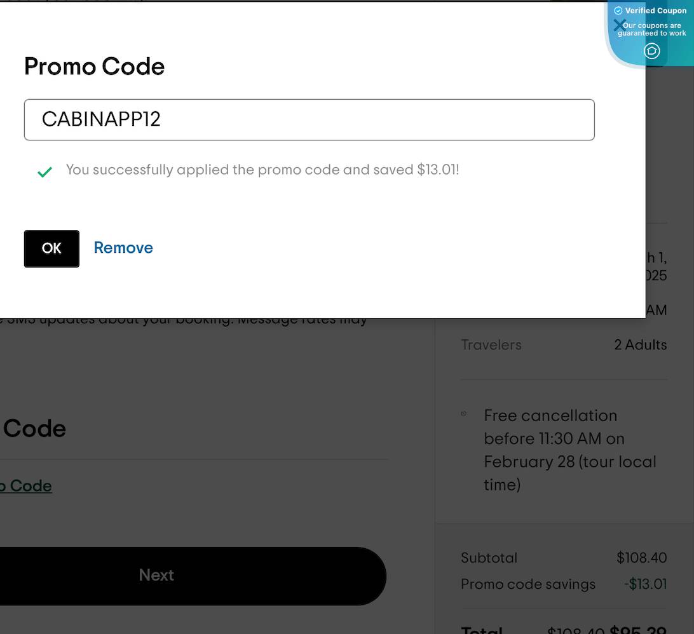This screenshot has width=694, height=634.
Task: Click the Promo Code input field
Action: pyautogui.click(x=309, y=119)
